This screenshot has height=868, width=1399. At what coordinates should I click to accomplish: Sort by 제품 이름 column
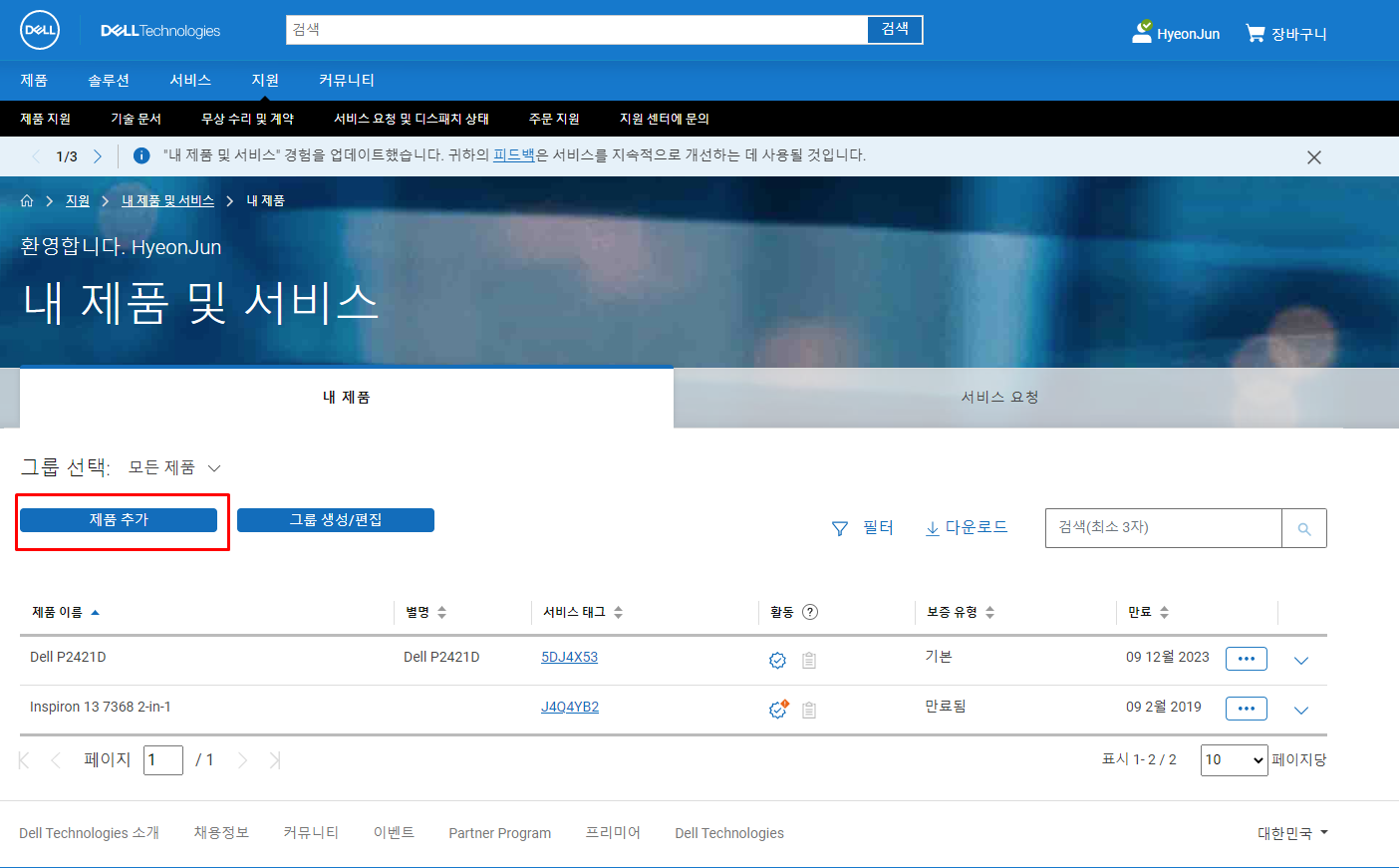point(66,612)
